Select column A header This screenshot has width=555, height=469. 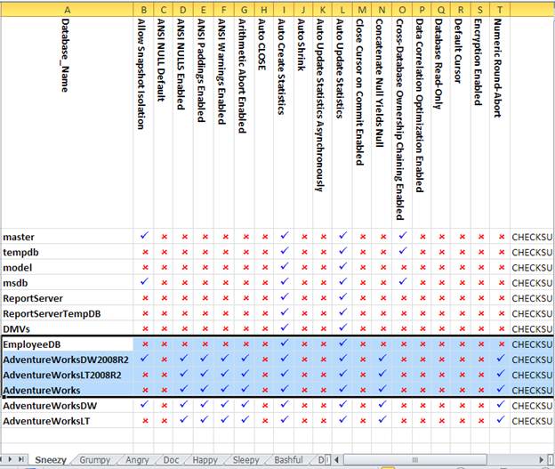coord(67,10)
